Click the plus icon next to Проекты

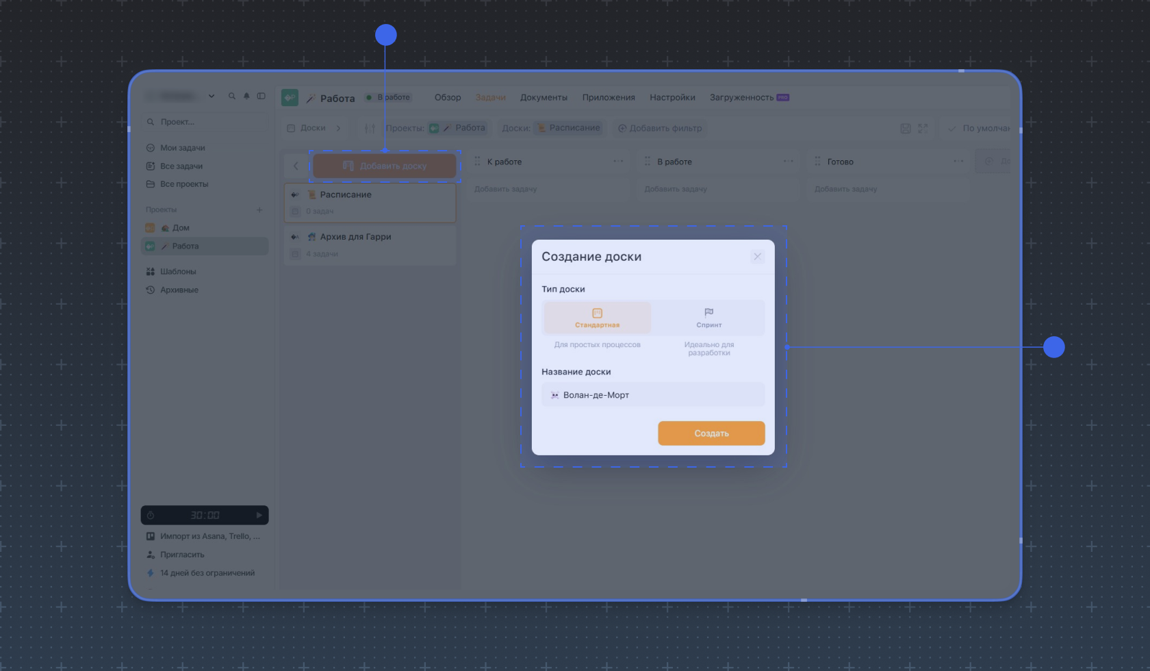point(259,210)
